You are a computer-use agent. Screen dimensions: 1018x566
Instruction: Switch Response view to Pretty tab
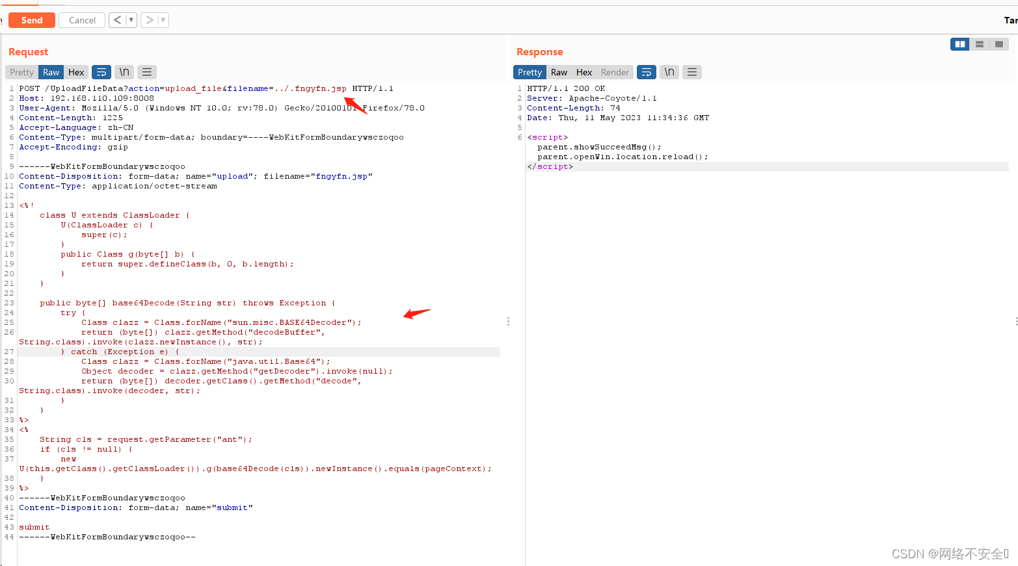click(x=529, y=72)
